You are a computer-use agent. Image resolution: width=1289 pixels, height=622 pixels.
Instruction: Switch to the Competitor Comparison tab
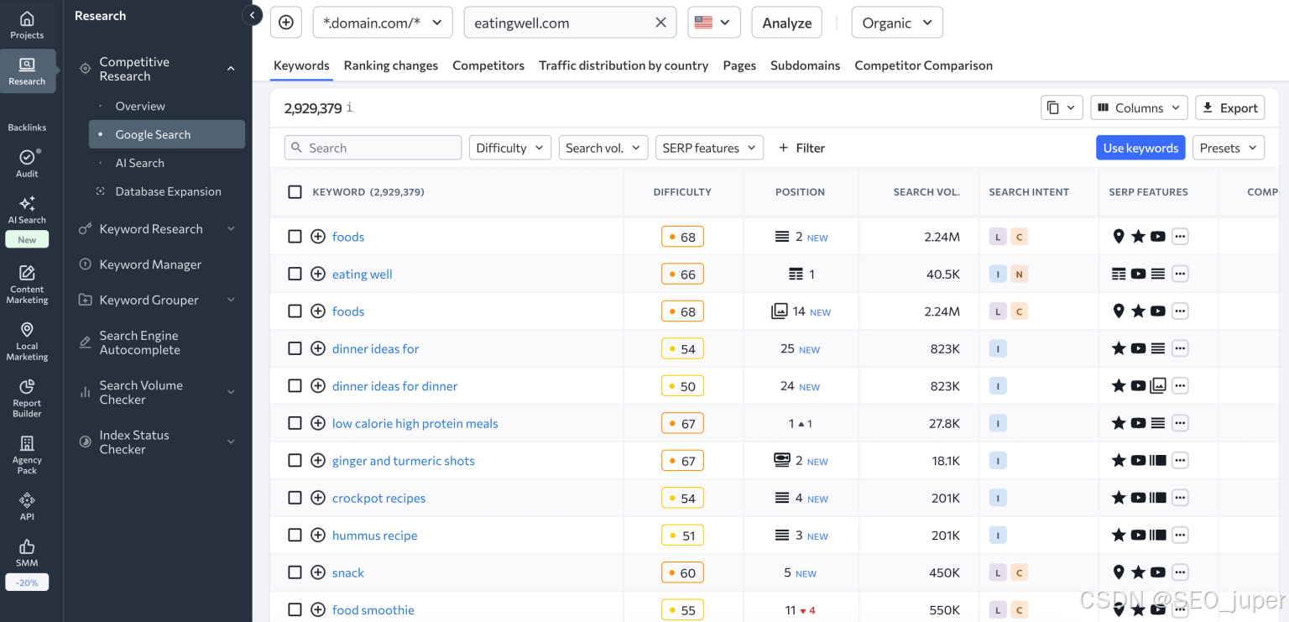pyautogui.click(x=923, y=65)
